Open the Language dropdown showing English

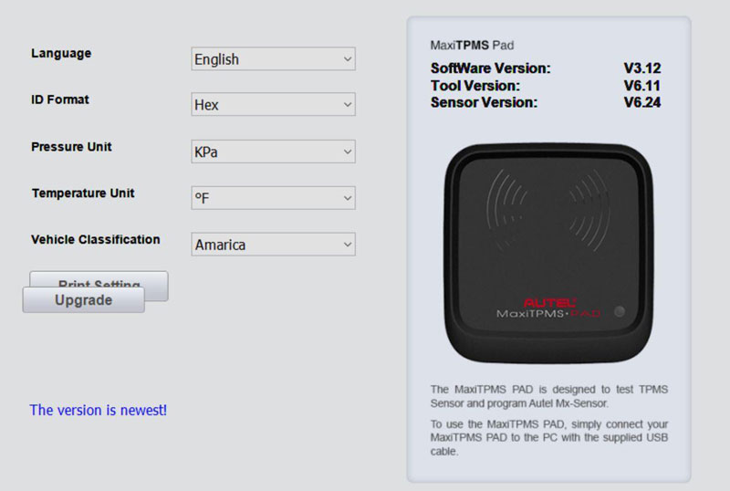[x=273, y=59]
